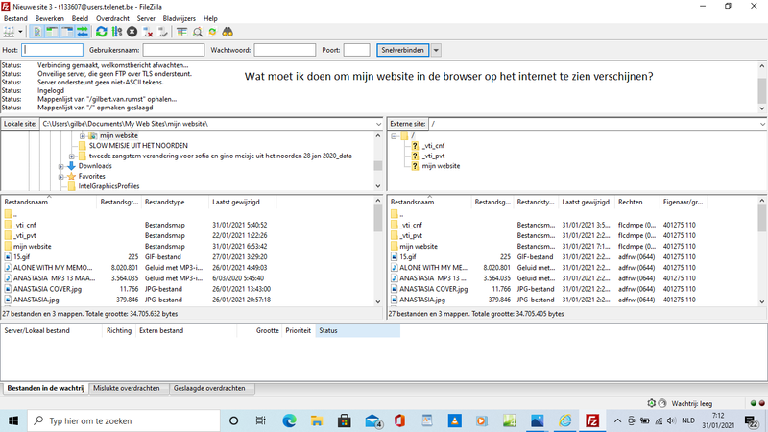Click the Gebruikersnaam input field

(x=180, y=50)
